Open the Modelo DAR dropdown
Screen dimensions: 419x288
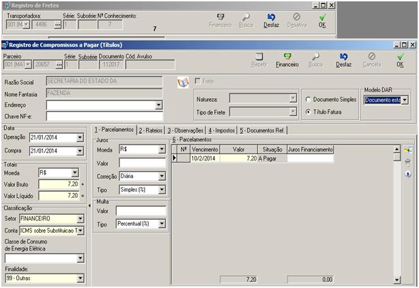tap(405, 100)
